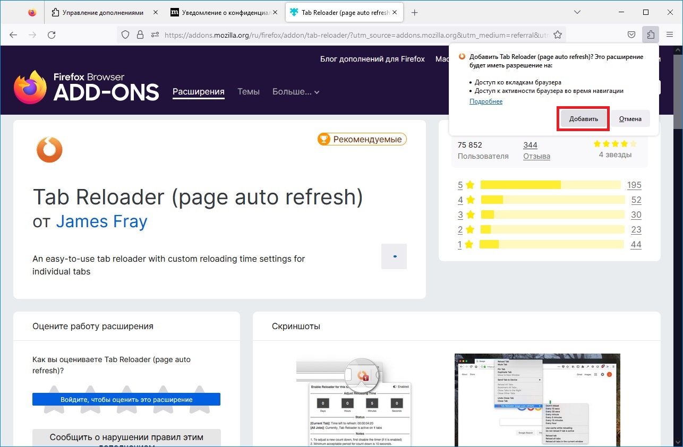Click the padlock site security icon
Image resolution: width=683 pixels, height=447 pixels.
pyautogui.click(x=140, y=35)
